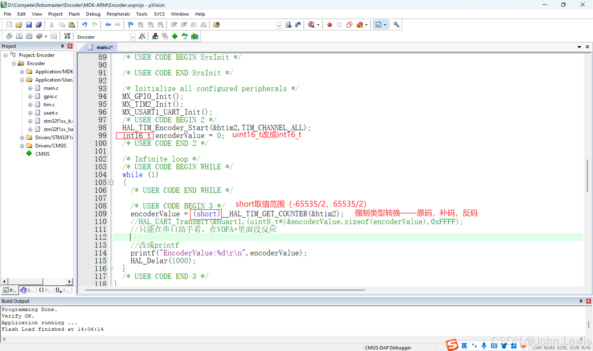This screenshot has width=593, height=351.
Task: Click the Download to flash (LOAD) icon
Action: pyautogui.click(x=67, y=36)
